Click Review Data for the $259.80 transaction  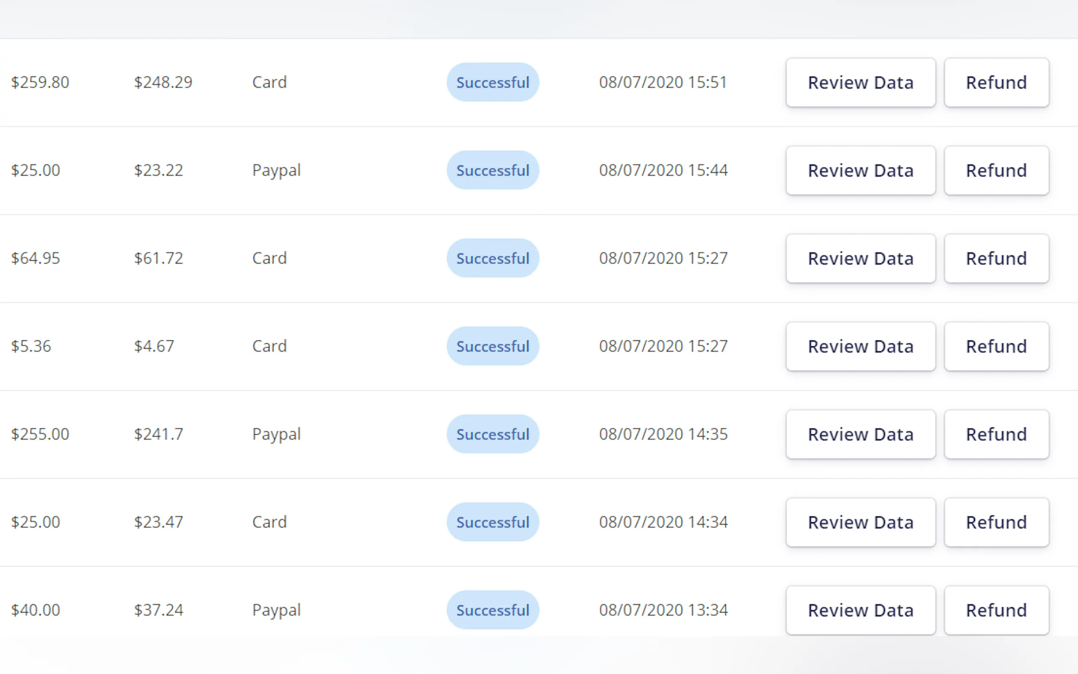[x=860, y=82]
